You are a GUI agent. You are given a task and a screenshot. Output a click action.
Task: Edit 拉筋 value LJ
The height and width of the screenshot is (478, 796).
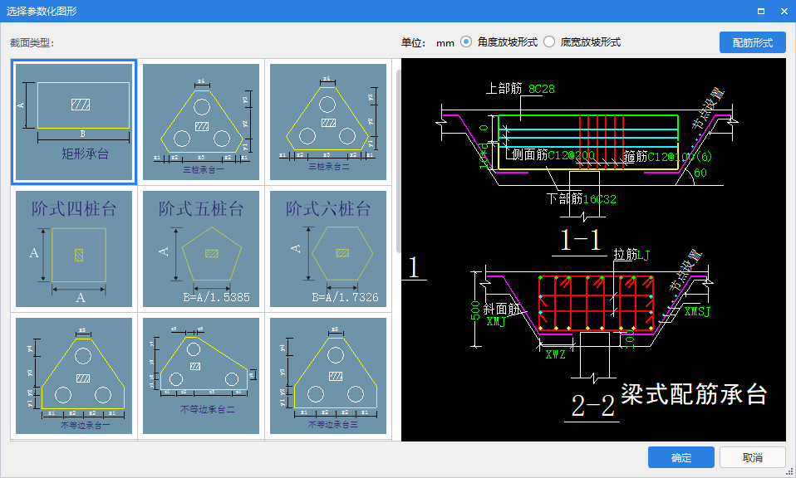tap(644, 255)
